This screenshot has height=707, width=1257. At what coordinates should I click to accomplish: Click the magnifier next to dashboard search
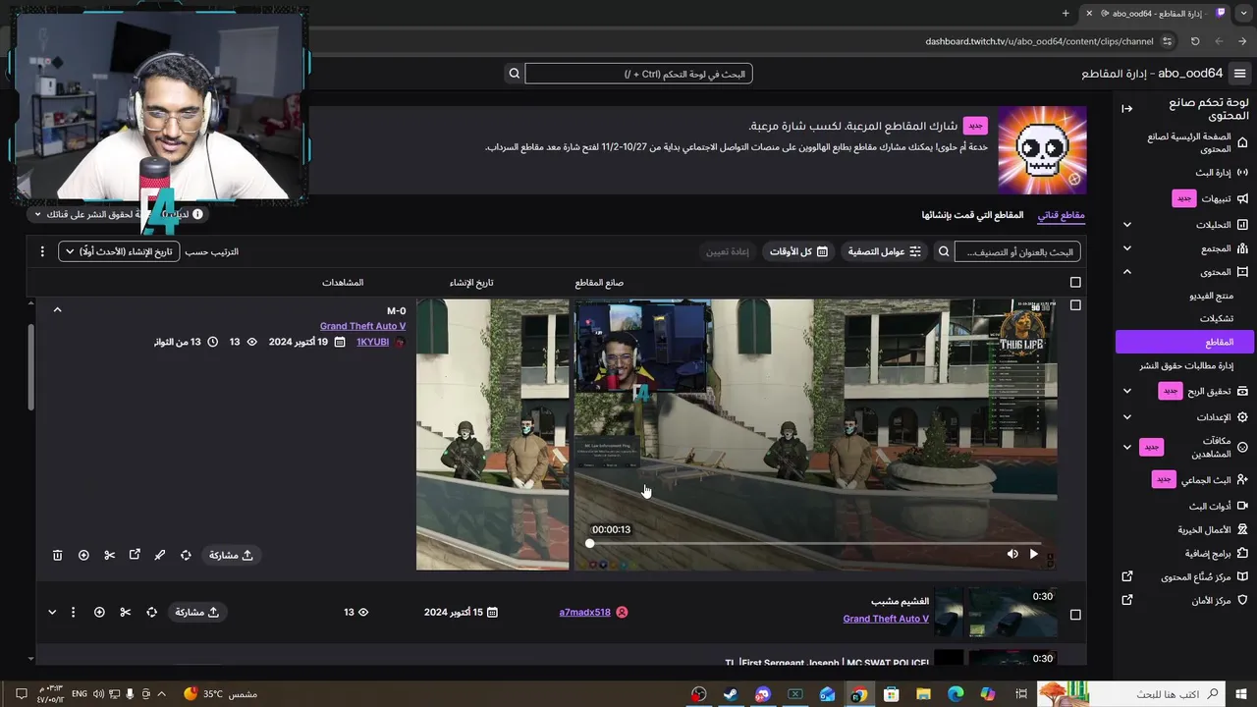514,74
